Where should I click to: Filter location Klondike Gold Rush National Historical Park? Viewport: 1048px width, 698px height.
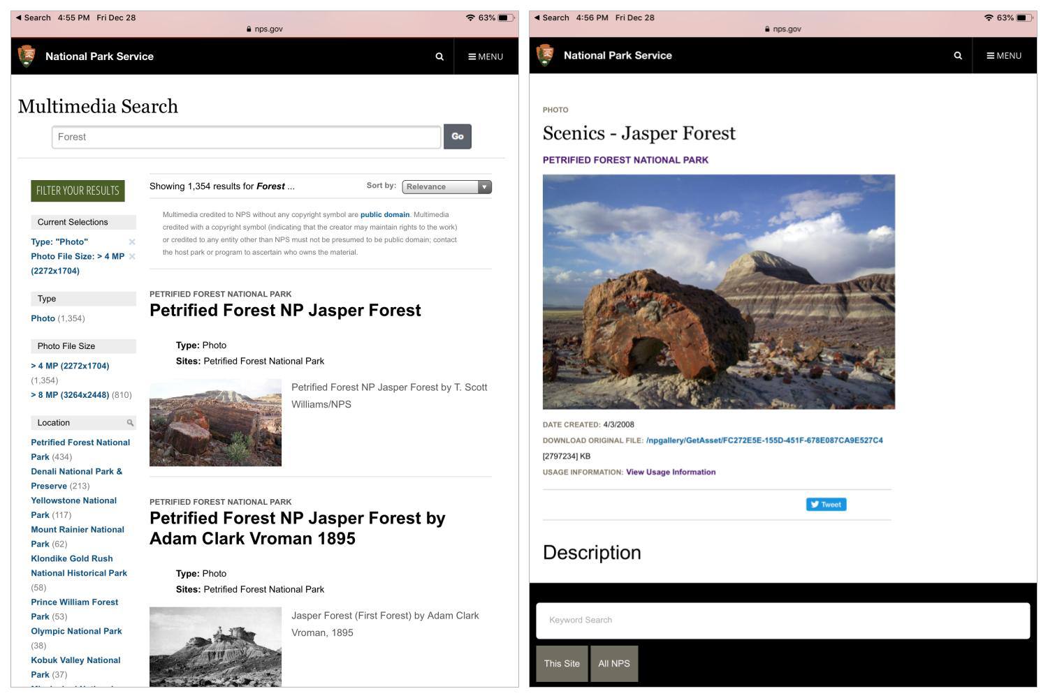pos(79,565)
